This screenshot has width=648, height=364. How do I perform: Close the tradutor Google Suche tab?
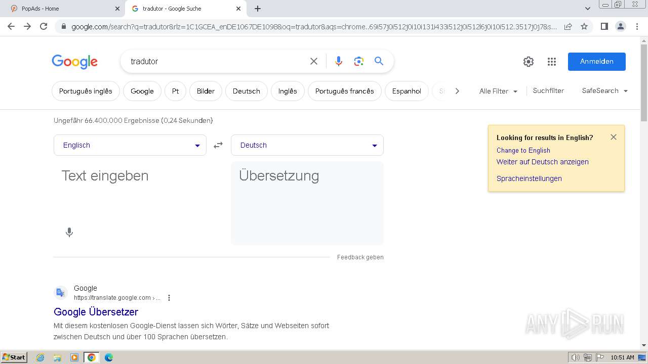pos(238,9)
